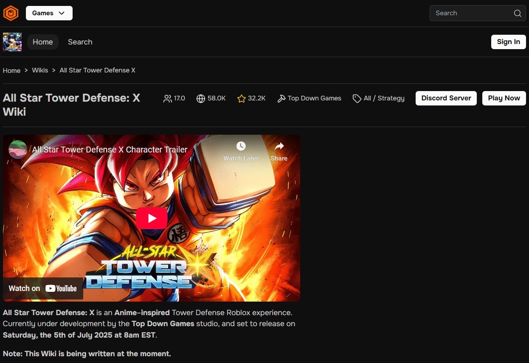The width and height of the screenshot is (529, 363).
Task: Click the developer icon beside Top Down Games
Action: pos(281,98)
